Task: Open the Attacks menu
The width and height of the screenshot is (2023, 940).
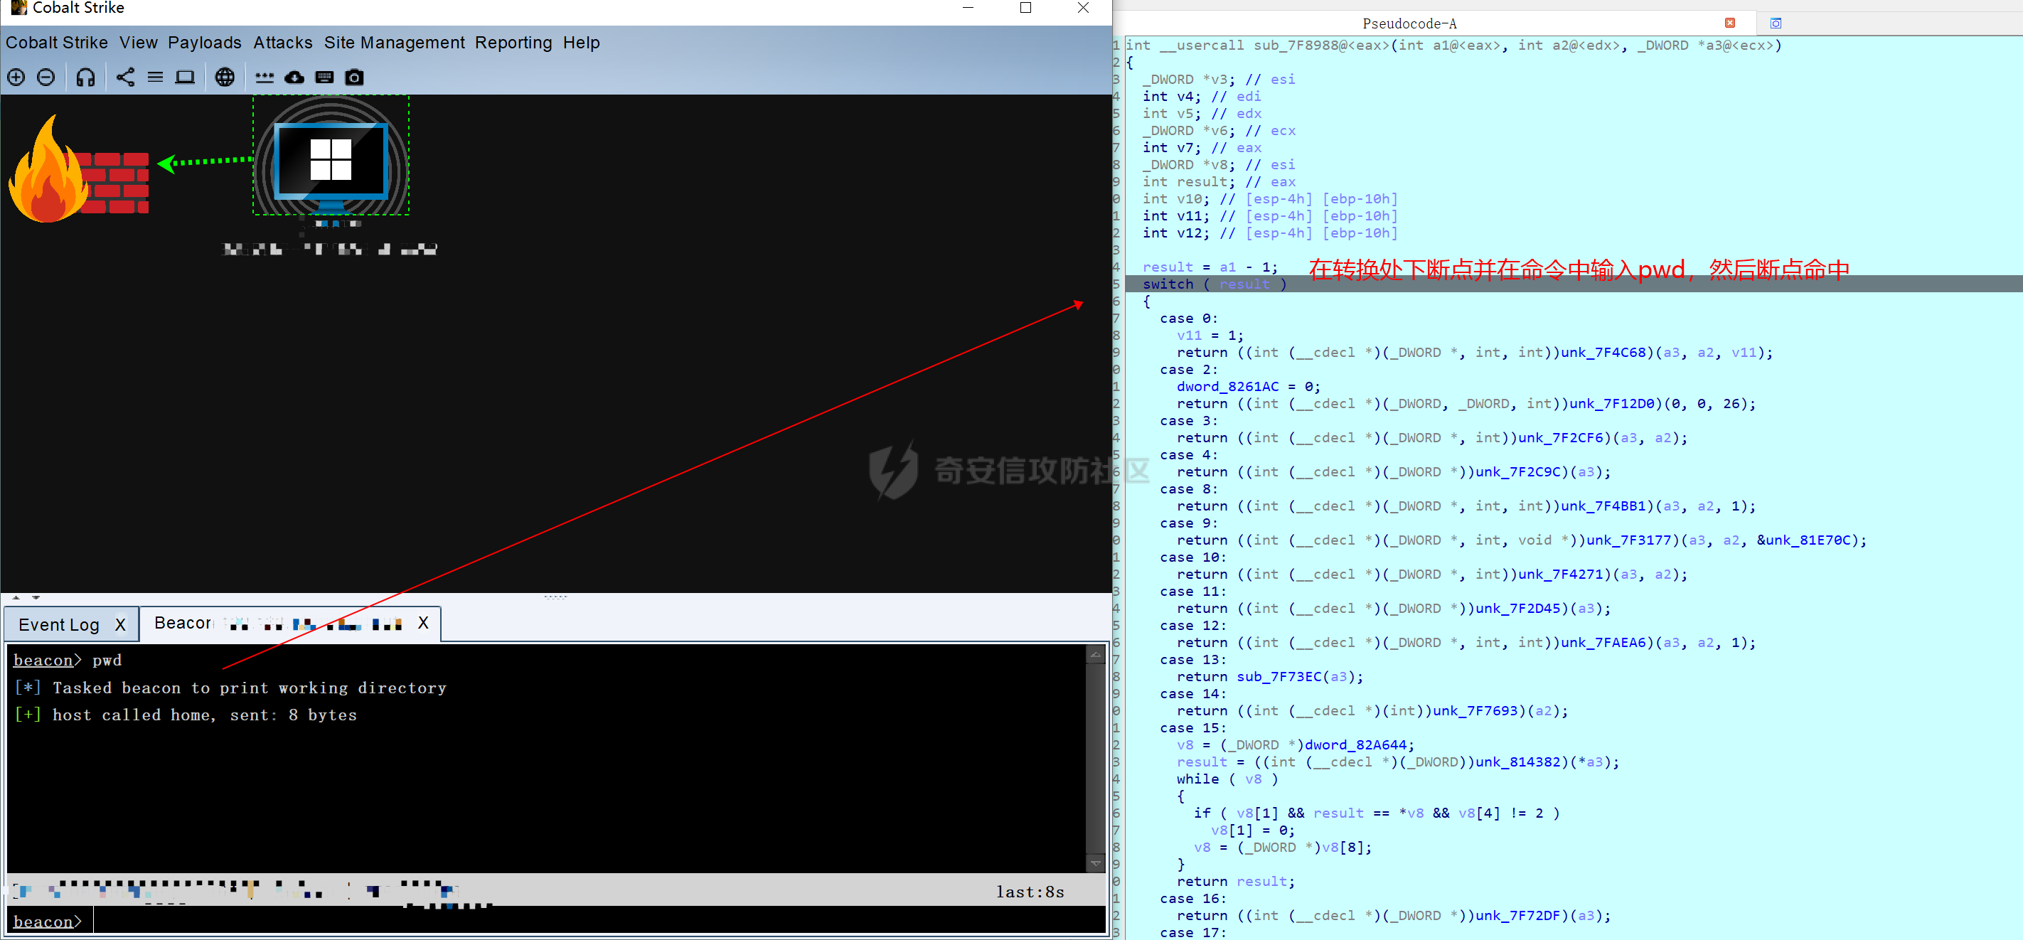Action: [x=283, y=43]
